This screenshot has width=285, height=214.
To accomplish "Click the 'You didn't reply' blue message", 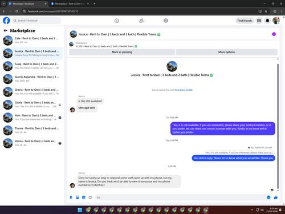I will 233,158.
